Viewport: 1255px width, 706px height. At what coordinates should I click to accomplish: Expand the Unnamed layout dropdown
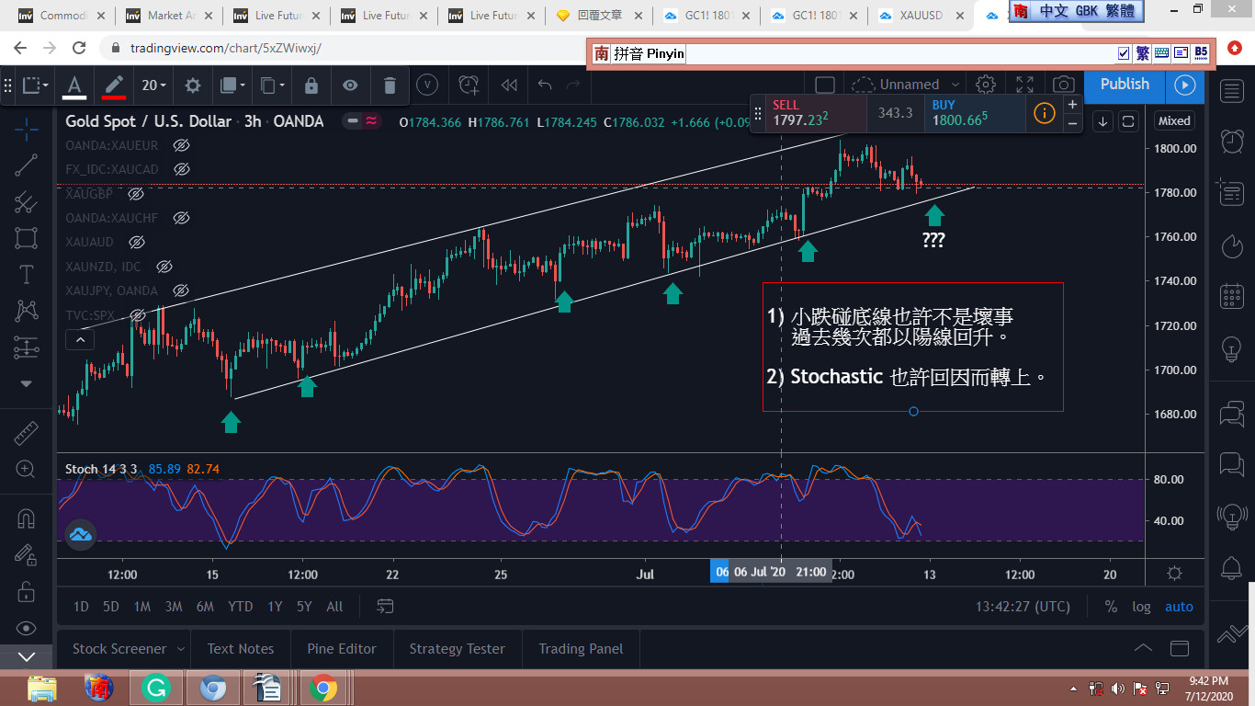tap(955, 85)
